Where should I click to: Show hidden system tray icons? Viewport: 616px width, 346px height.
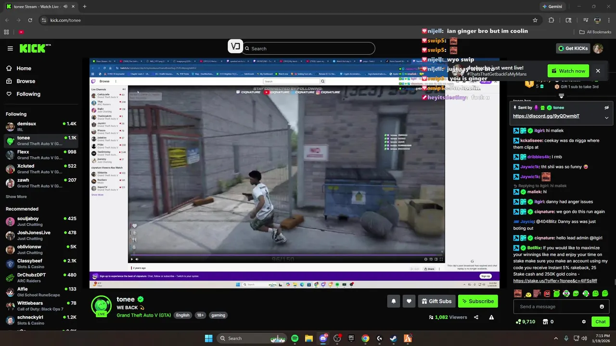pyautogui.click(x=556, y=338)
